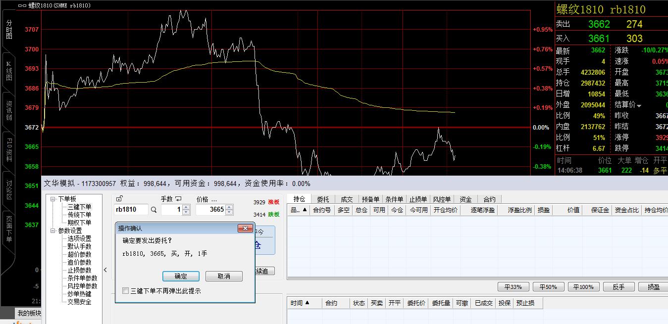Collapse the 下单板 tree node

(x=53, y=199)
